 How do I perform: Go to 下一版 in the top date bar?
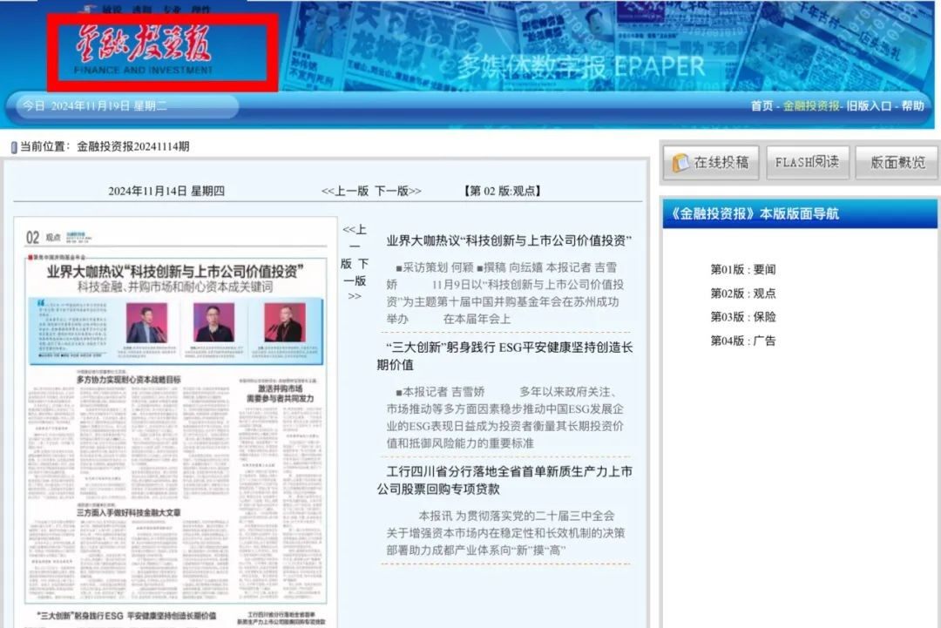tap(398, 191)
